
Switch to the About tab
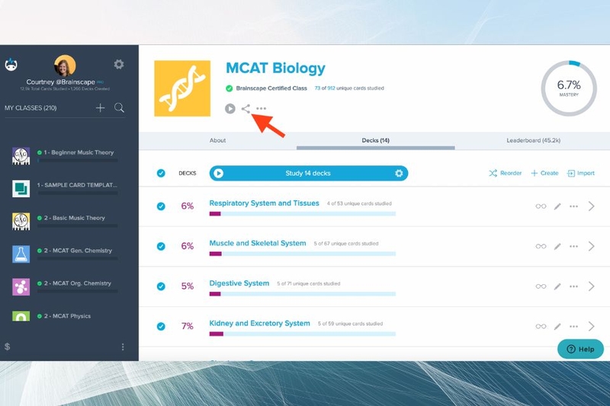point(217,140)
